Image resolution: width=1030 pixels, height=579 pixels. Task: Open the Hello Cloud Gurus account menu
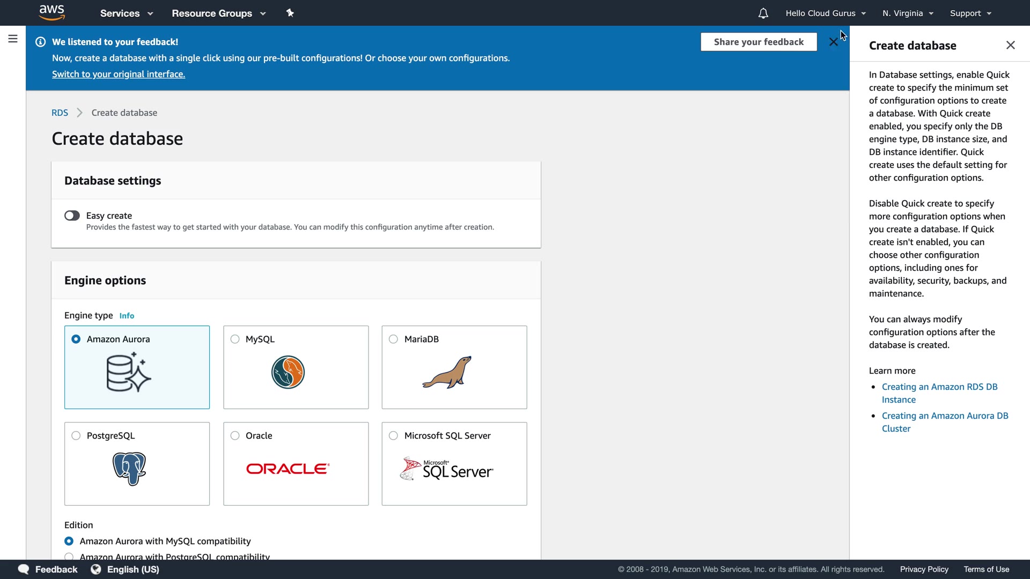coord(826,13)
